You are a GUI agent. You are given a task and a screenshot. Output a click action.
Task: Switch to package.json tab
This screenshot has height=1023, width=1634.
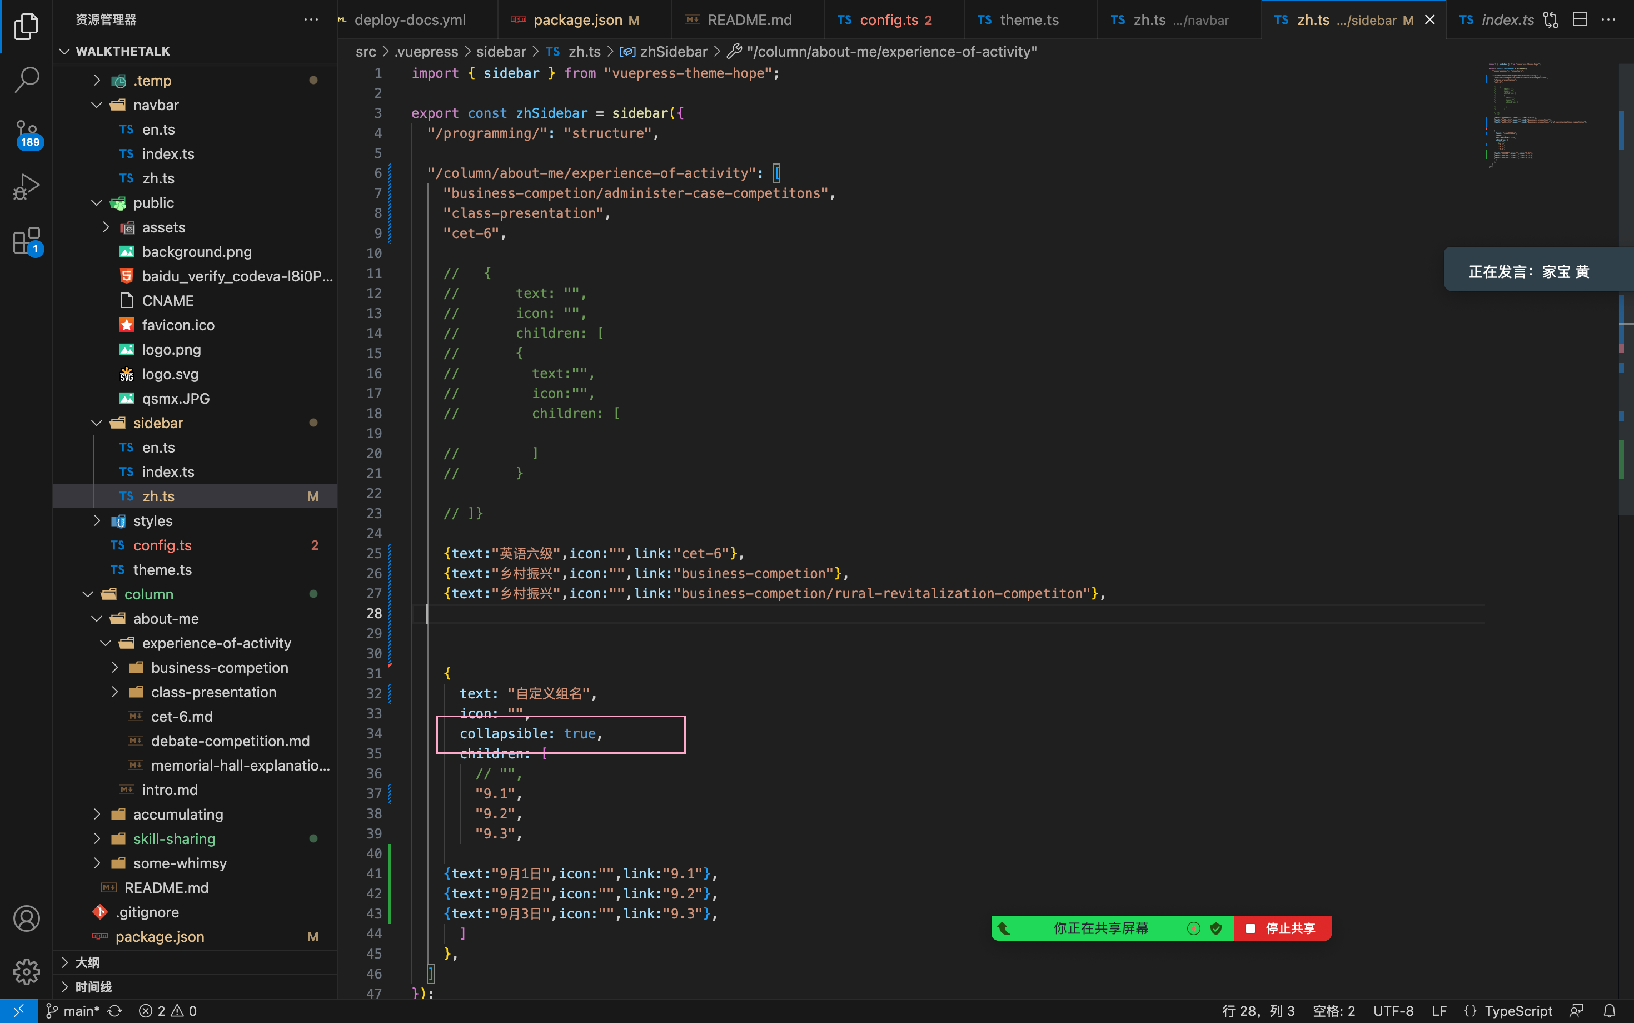pyautogui.click(x=586, y=19)
